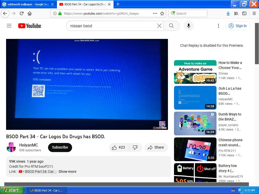
Task: Close the BSOD Part 34 tab
Action: point(109,4)
